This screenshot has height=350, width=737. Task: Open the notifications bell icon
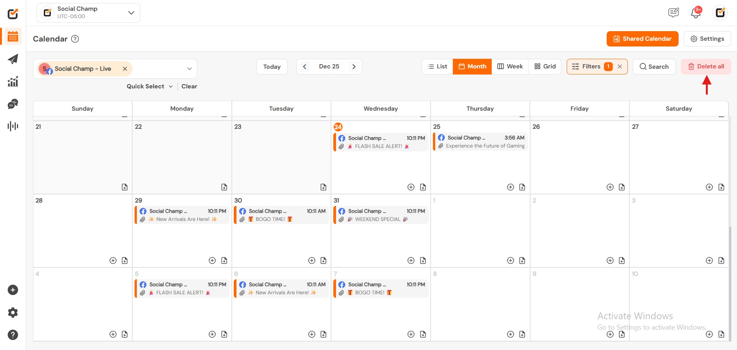(x=695, y=13)
